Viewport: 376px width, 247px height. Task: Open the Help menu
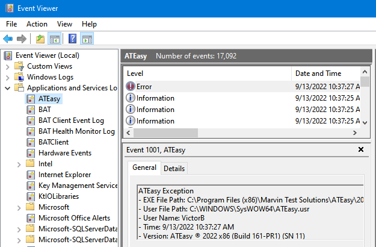pyautogui.click(x=89, y=24)
